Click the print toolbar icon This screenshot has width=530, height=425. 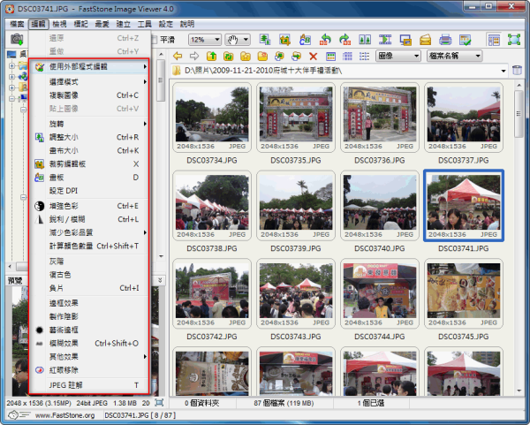click(x=444, y=40)
